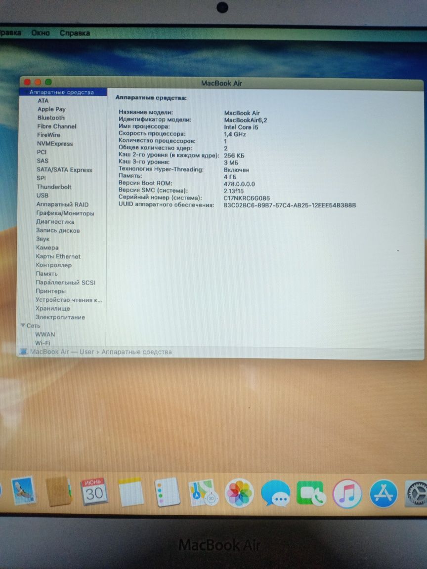Screen dimensions: 427x569
Task: Click the processor name Intel Core i5
Action: pos(241,127)
